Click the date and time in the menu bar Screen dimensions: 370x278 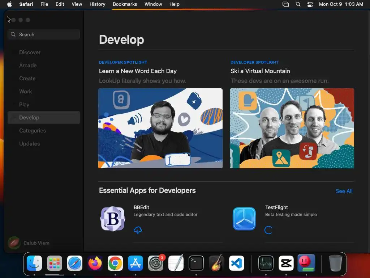(341, 4)
